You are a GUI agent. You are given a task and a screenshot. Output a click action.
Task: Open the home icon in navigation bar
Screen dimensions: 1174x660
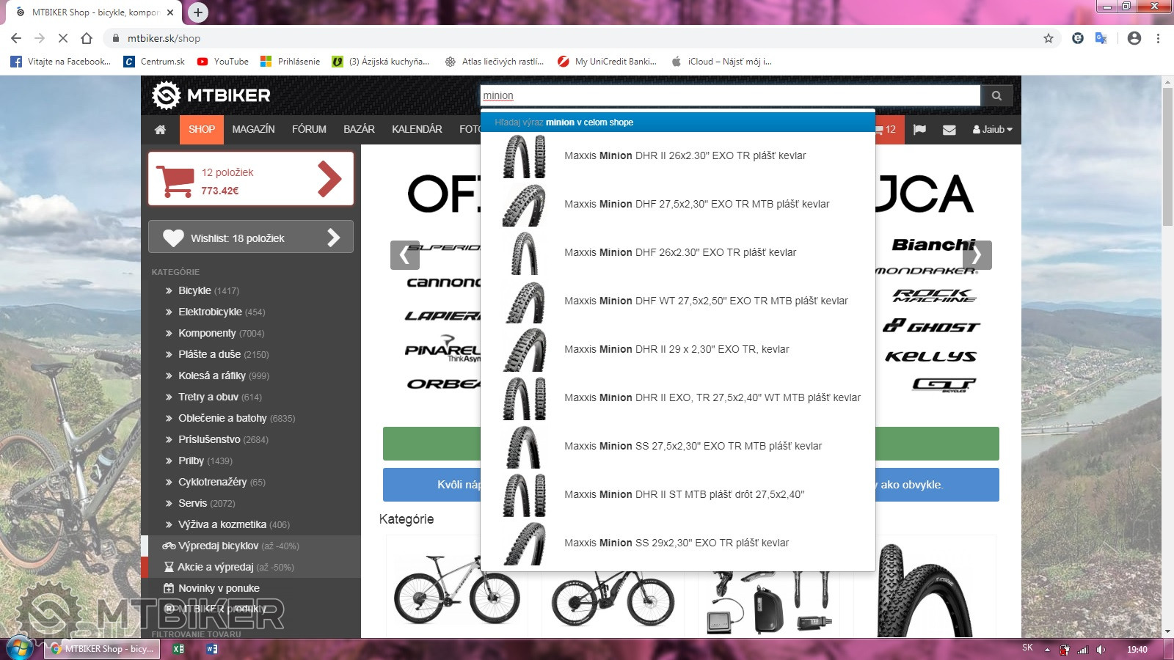click(x=160, y=130)
